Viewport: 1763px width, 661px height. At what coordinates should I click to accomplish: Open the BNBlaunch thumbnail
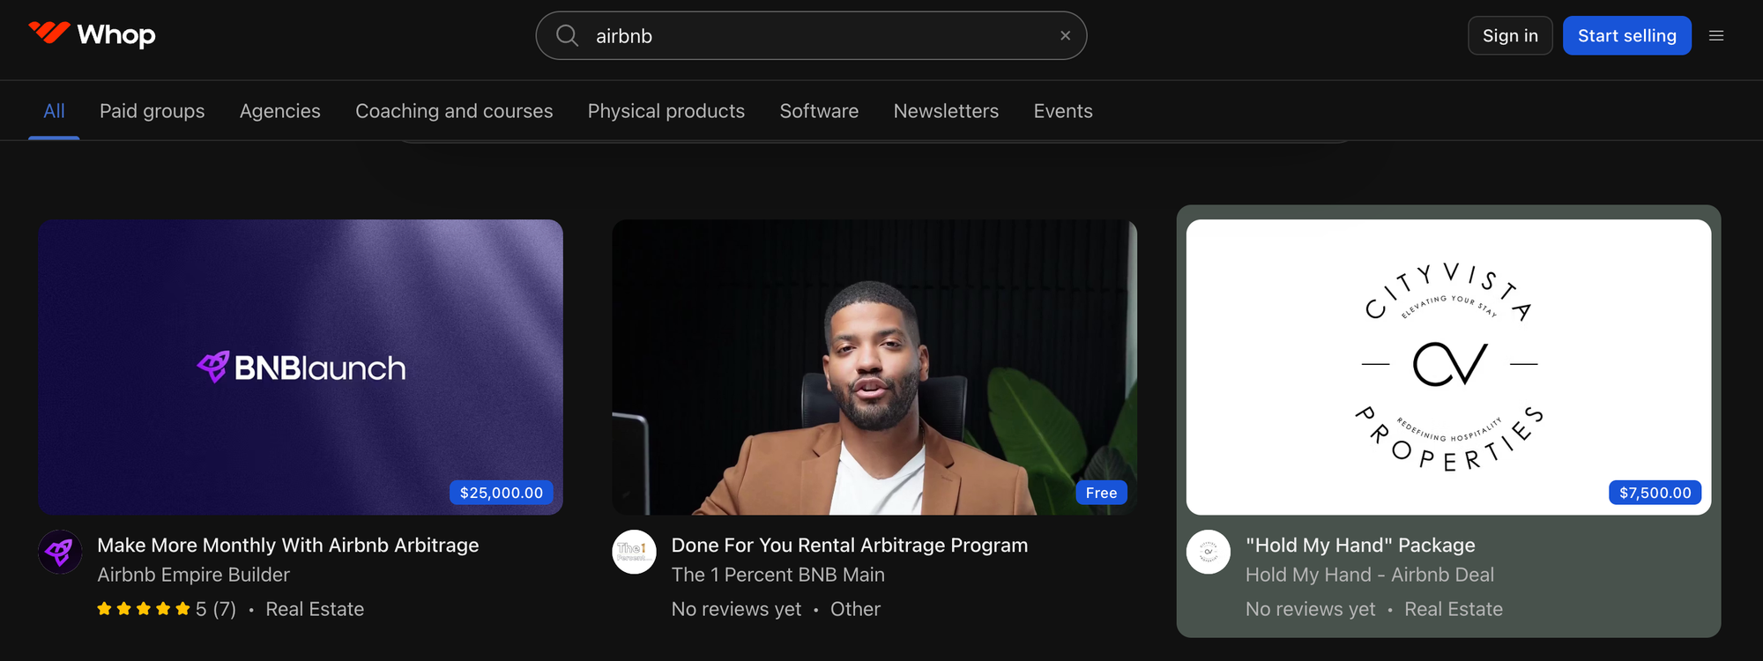[301, 367]
